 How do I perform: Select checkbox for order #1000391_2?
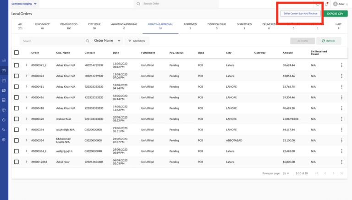(x=16, y=65)
